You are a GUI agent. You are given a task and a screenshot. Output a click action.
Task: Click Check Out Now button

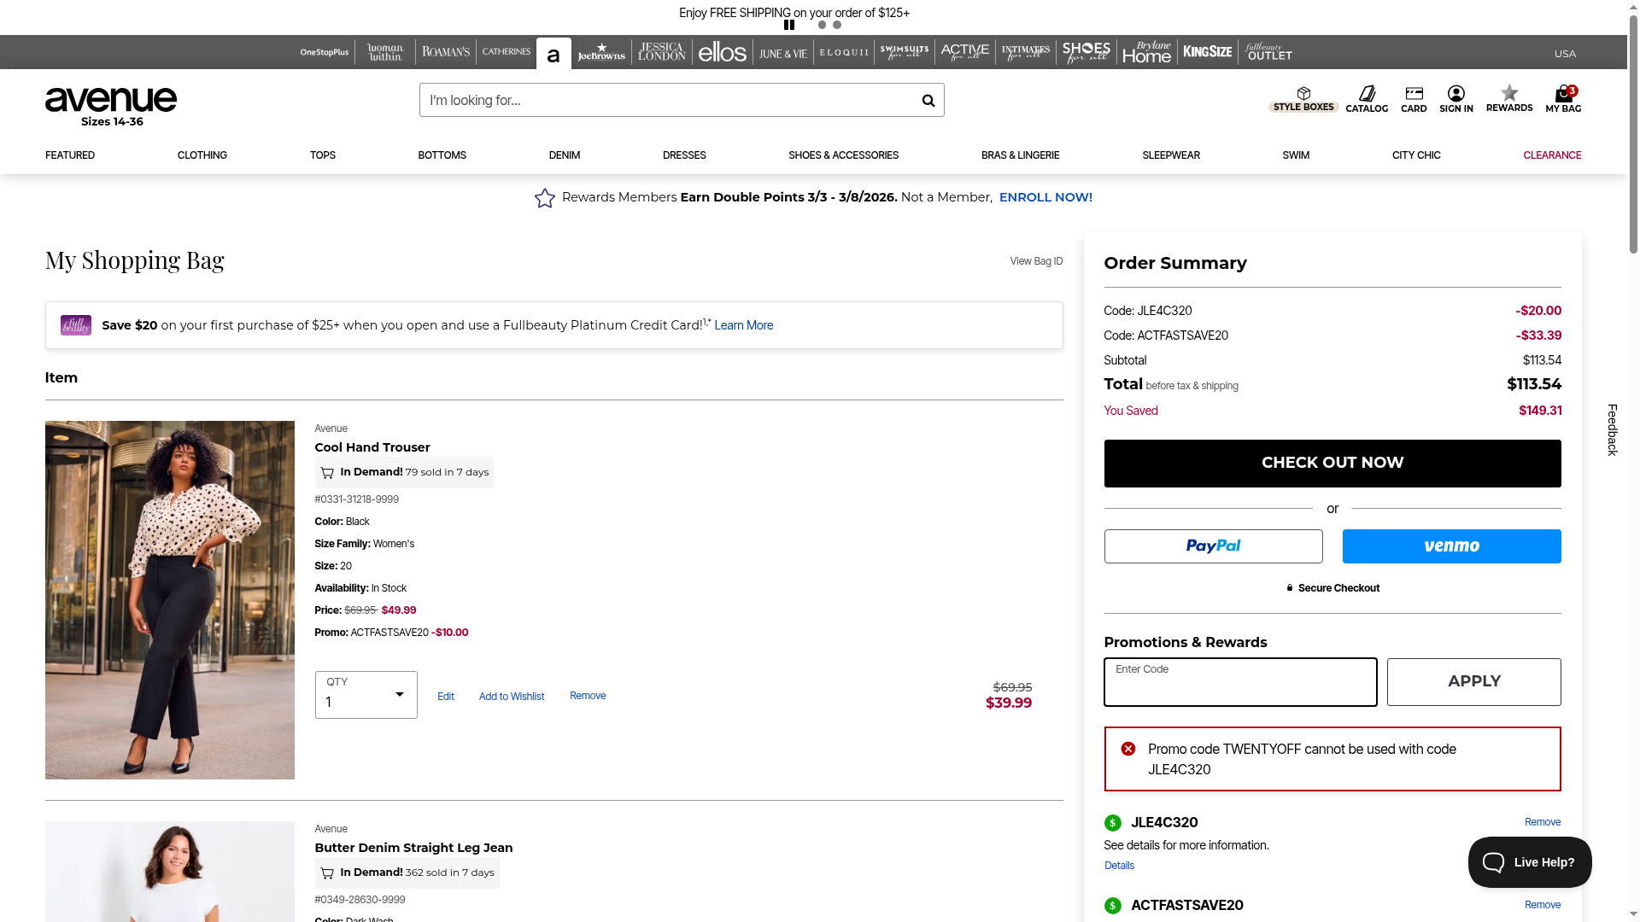pyautogui.click(x=1332, y=464)
